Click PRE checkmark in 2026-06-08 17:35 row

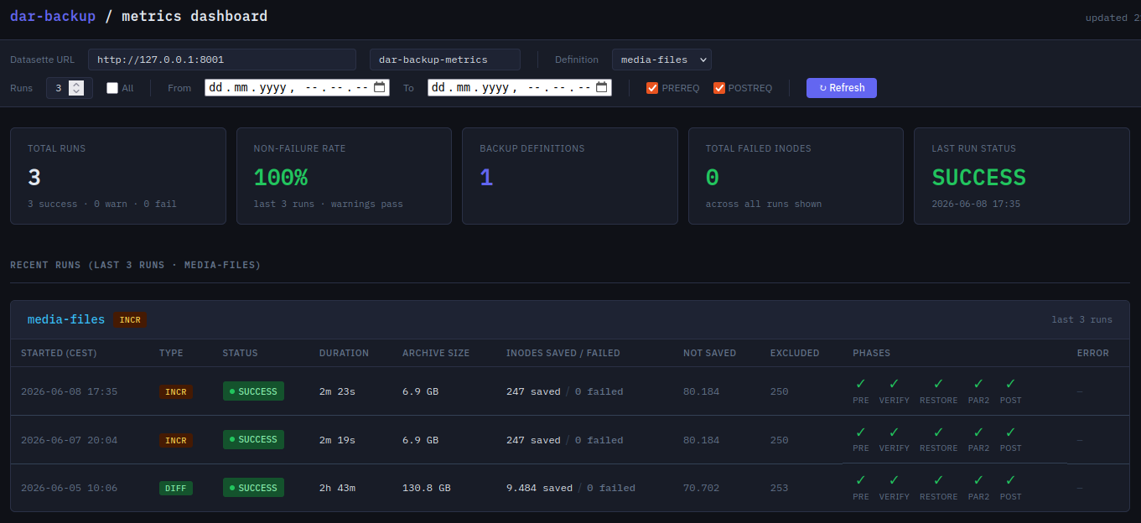pos(861,384)
